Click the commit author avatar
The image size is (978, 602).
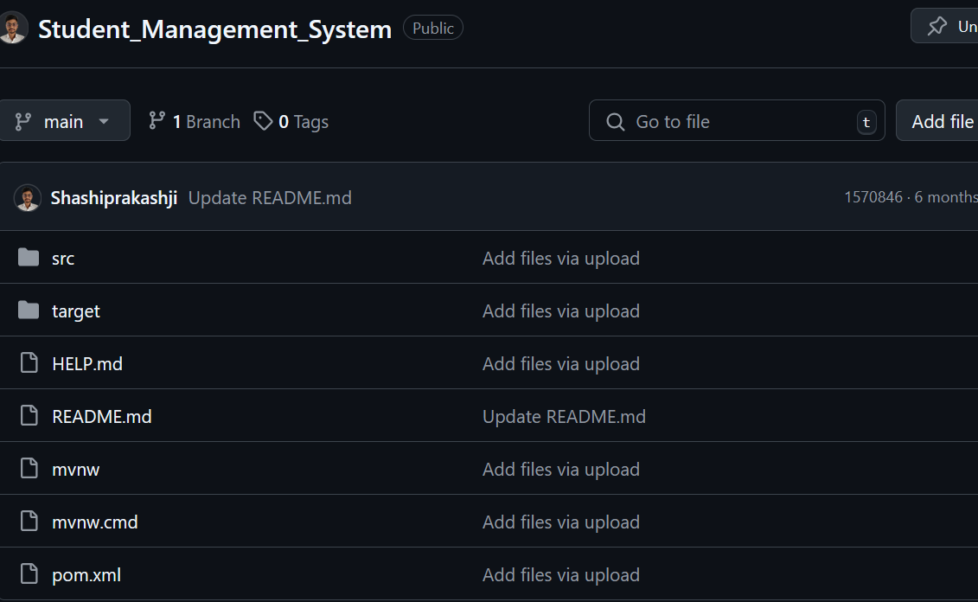coord(28,198)
